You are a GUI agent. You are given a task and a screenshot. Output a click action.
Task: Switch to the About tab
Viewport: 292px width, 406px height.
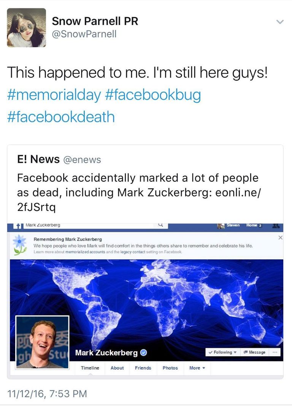click(117, 368)
